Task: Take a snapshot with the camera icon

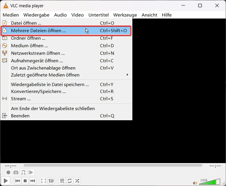Action: (x=16, y=172)
